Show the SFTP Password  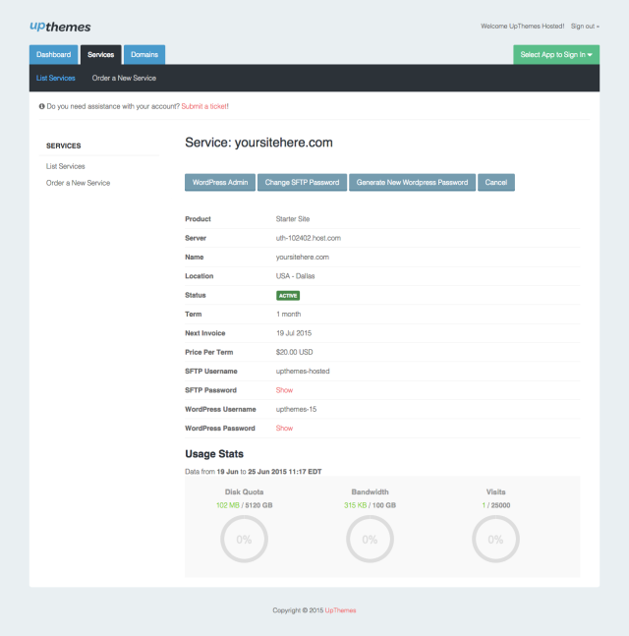284,390
